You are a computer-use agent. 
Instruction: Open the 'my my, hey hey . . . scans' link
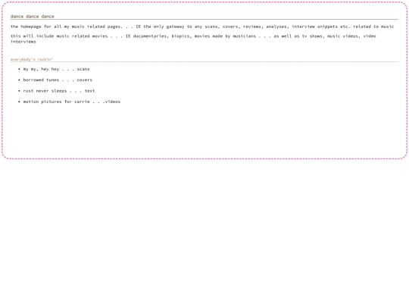coord(56,69)
